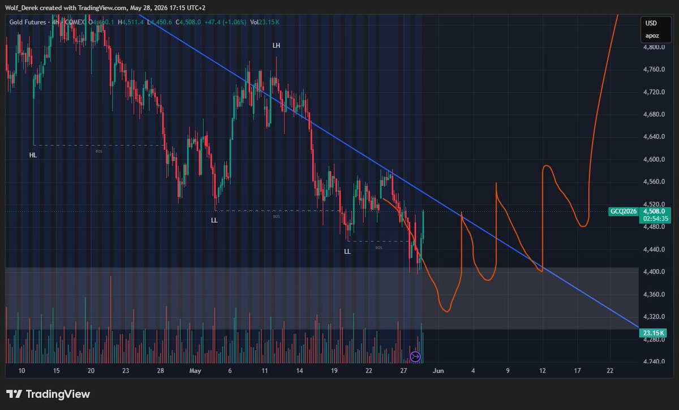Click the apoz label below USD
The height and width of the screenshot is (410, 679).
[x=652, y=36]
